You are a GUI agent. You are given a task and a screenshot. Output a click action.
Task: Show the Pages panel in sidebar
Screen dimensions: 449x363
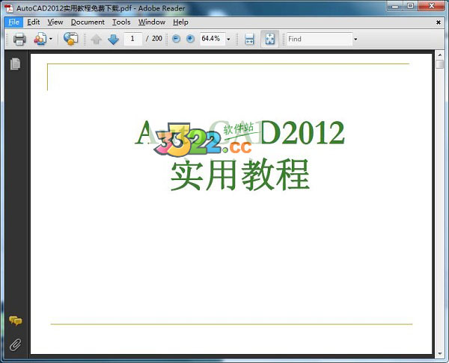coord(15,63)
